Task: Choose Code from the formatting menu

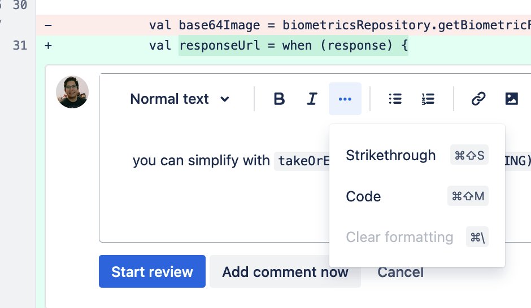Action: [x=417, y=196]
